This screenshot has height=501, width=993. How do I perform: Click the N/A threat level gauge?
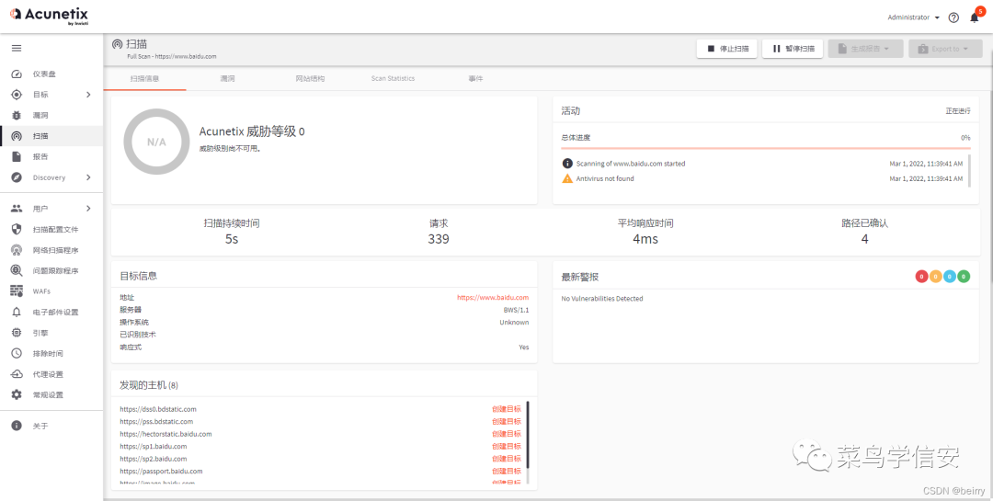(x=156, y=142)
